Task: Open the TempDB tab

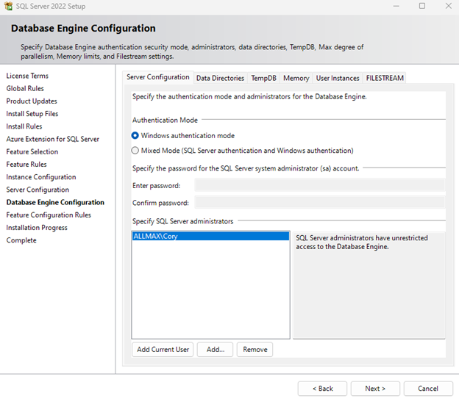Action: tap(263, 78)
